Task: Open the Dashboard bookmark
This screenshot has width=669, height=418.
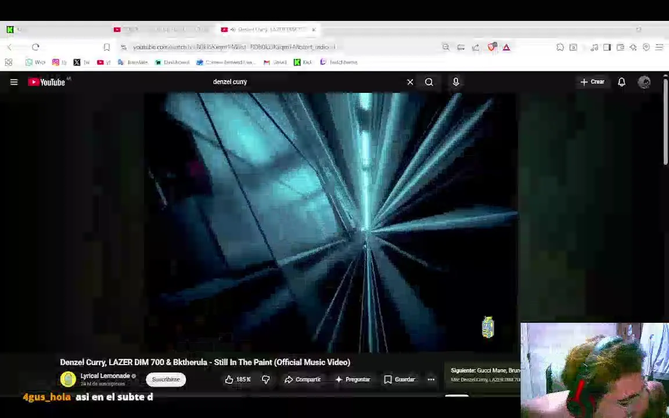Action: point(172,62)
